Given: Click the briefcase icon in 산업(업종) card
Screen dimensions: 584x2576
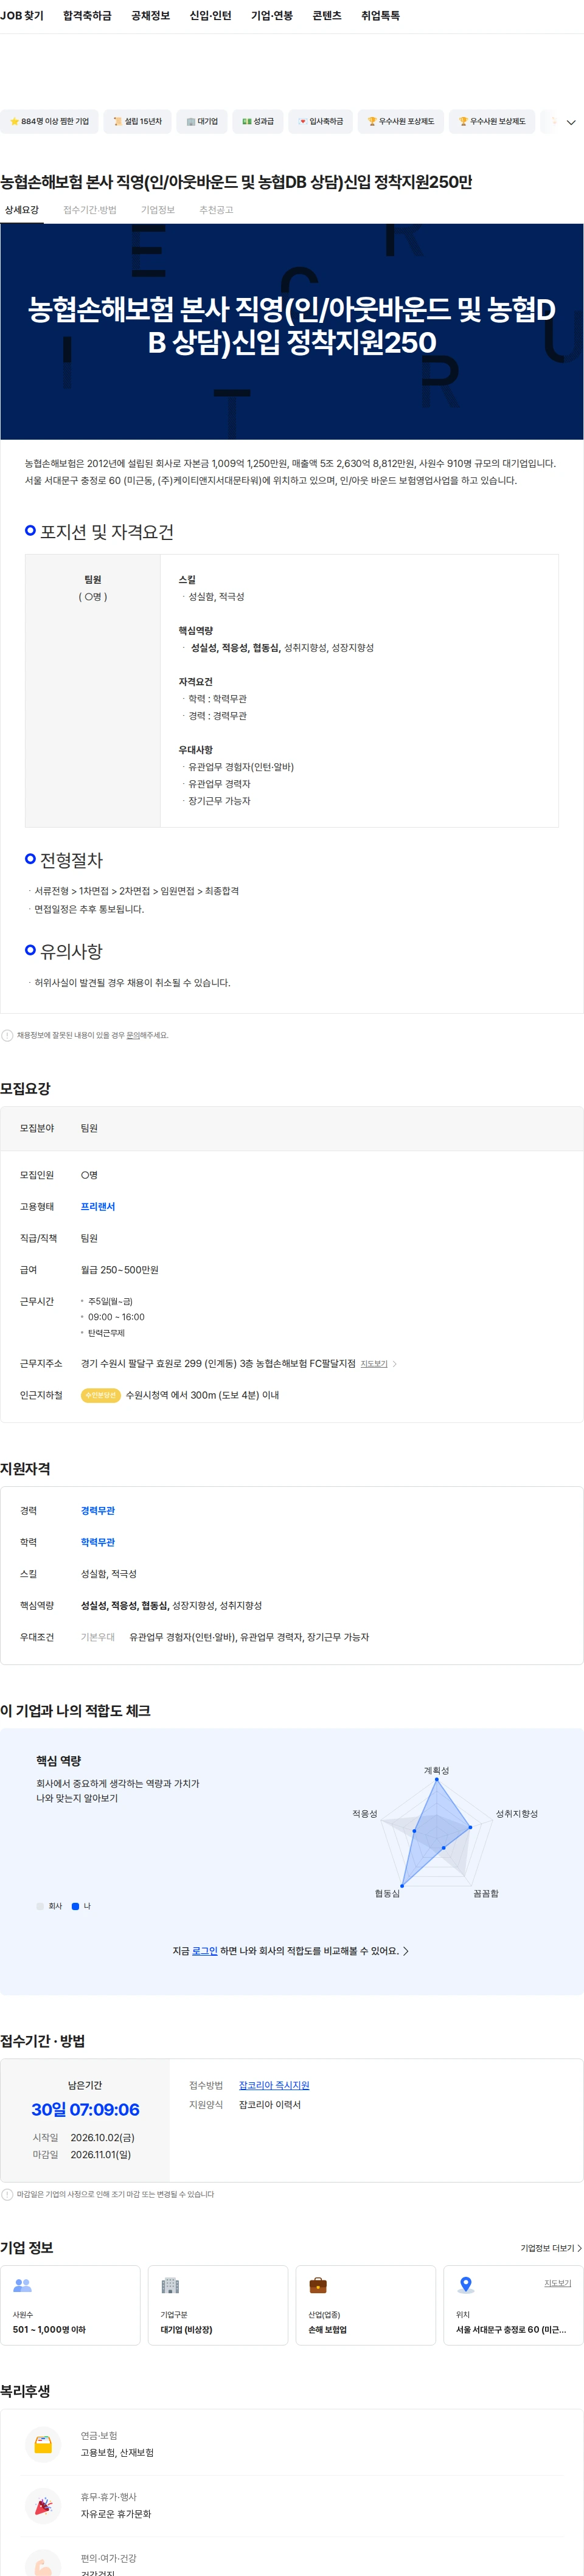Looking at the screenshot, I should [x=318, y=2285].
